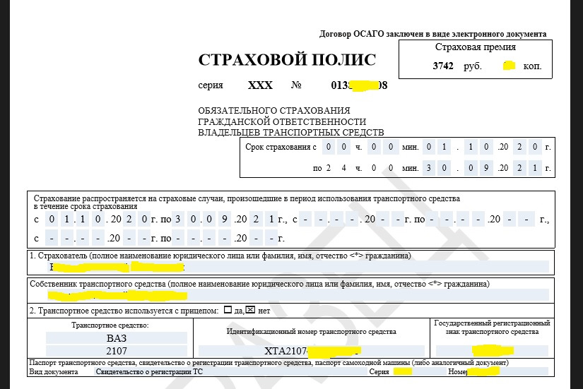This screenshot has width=583, height=389.
Task: Click the 'ВЛАДЕЛЬЦЕВ ТРАНСПОРТНЫХ СРЕДСТВ' line
Action: coord(290,133)
